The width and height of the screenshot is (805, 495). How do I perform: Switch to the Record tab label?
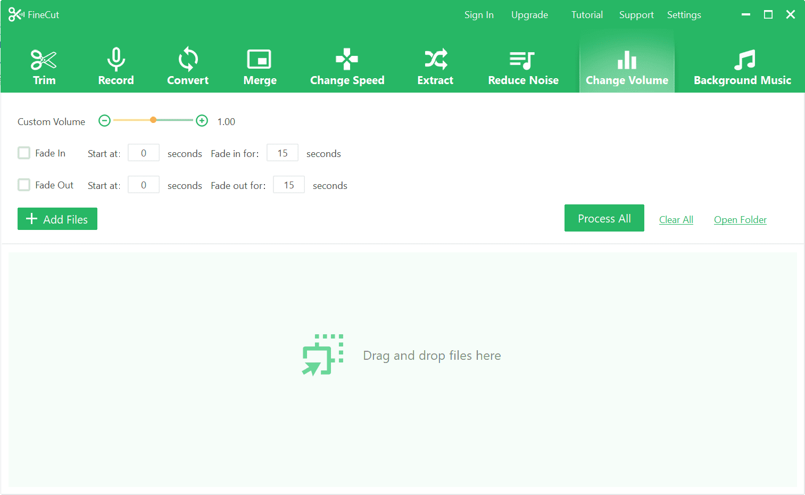pos(116,80)
